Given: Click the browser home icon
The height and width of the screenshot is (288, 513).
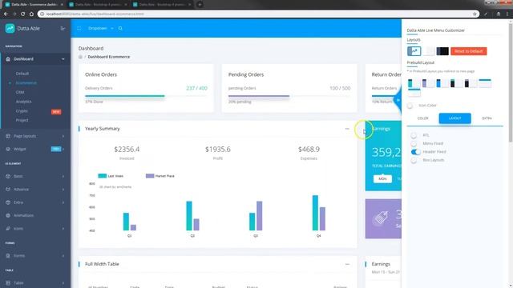Looking at the screenshot, I should (31, 14).
